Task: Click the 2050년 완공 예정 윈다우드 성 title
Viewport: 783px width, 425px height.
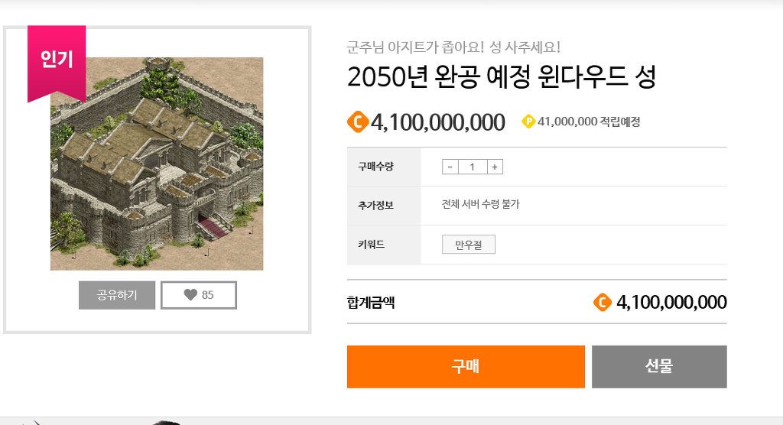Action: coord(502,77)
